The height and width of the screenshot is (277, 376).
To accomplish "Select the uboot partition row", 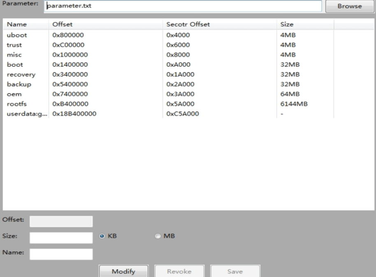I will (x=168, y=35).
